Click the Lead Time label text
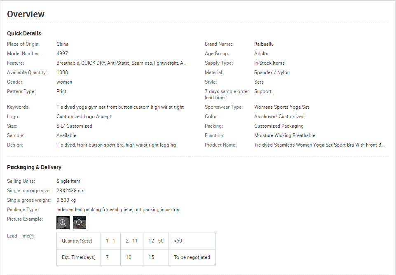 click(x=18, y=236)
